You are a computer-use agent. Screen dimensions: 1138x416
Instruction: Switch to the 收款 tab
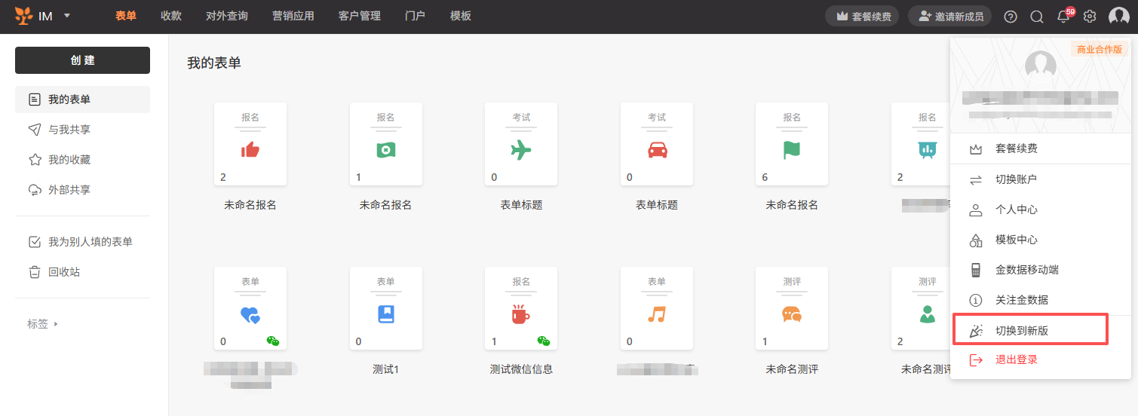coord(171,16)
